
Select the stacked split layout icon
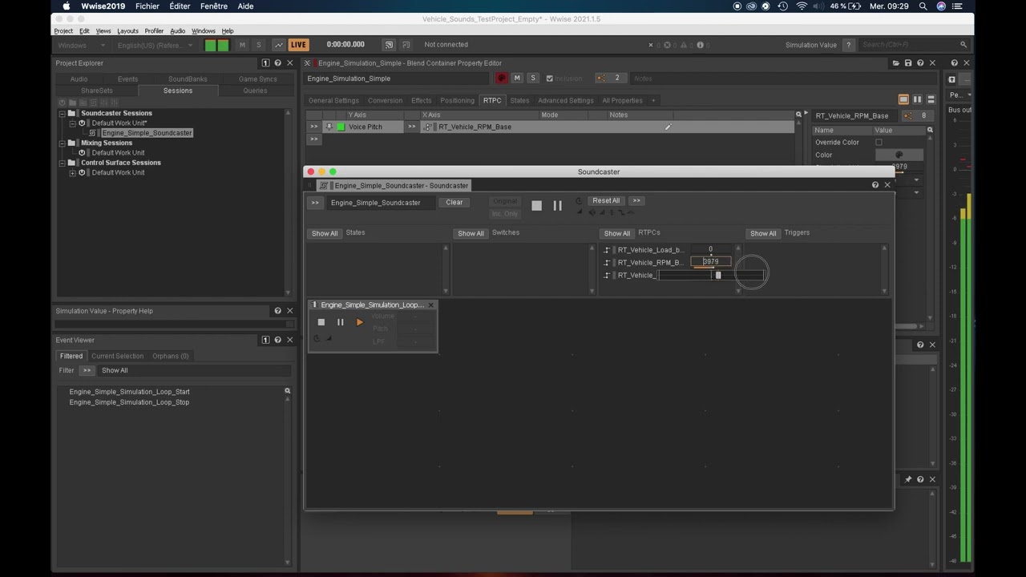tap(931, 99)
